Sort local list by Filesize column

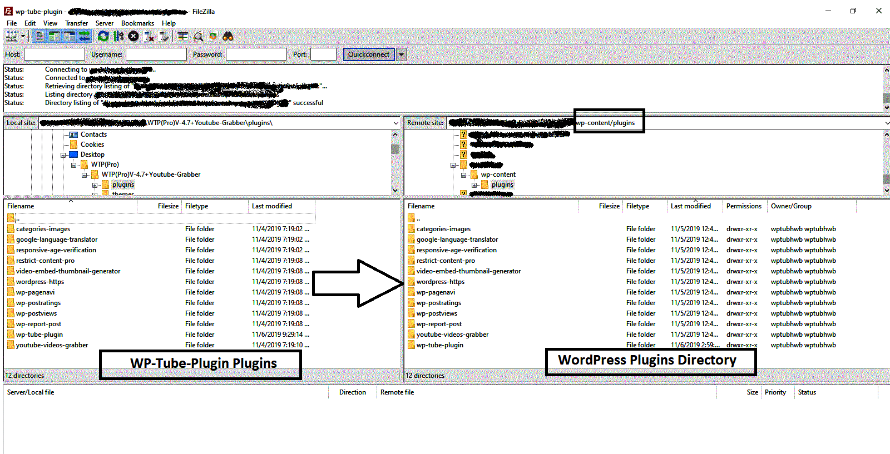pyautogui.click(x=160, y=206)
